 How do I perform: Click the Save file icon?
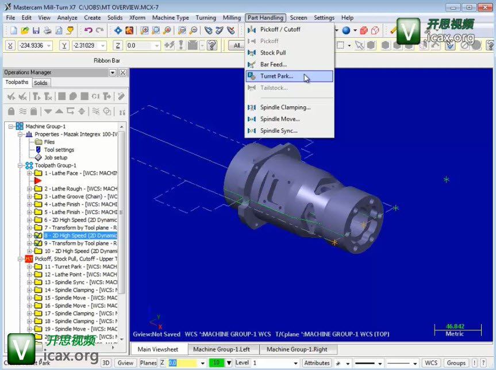(36, 30)
